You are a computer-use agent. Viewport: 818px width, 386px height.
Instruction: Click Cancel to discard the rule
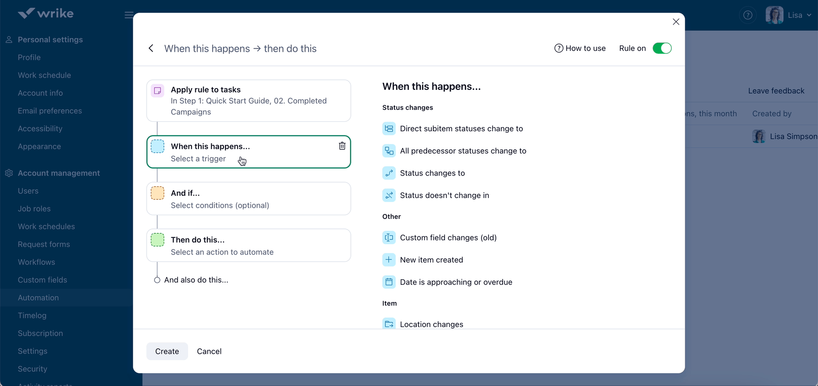(209, 351)
